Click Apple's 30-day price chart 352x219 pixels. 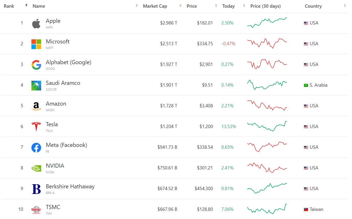(x=267, y=22)
